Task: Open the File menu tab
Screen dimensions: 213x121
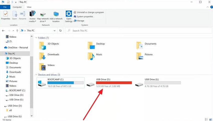Action: pos(5,7)
